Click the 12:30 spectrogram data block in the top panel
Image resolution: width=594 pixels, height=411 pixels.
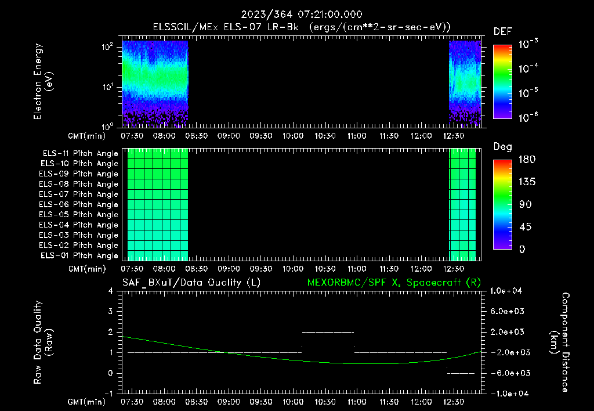(x=465, y=84)
